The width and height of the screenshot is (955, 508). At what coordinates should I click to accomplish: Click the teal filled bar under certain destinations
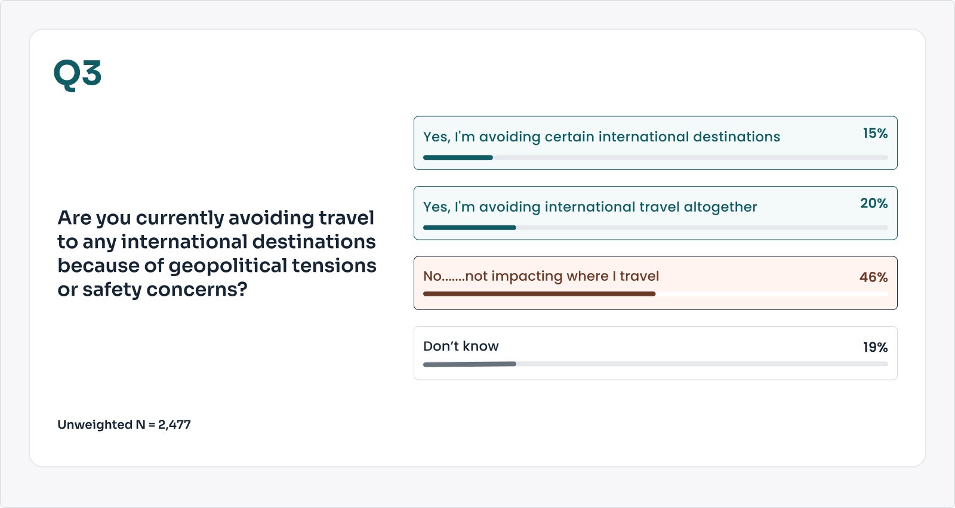tap(458, 157)
